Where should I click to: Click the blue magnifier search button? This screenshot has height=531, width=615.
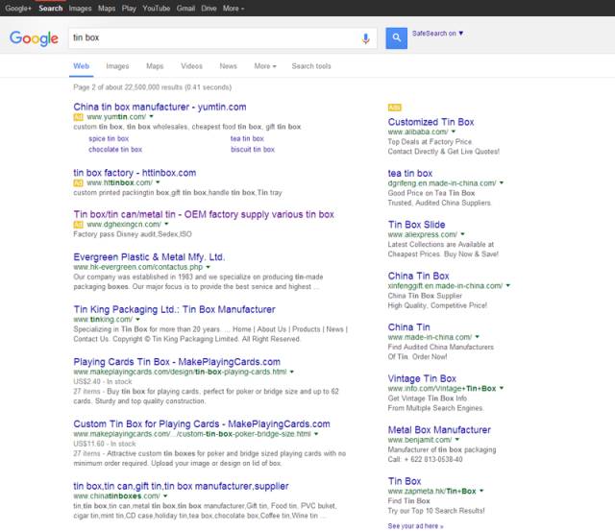tap(396, 38)
